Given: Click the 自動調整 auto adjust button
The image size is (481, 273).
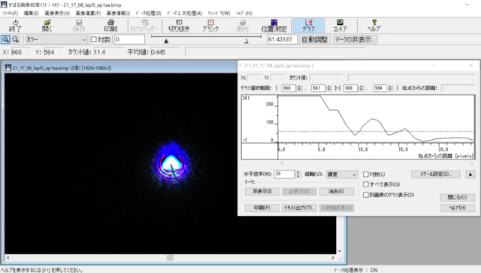Looking at the screenshot, I should (x=315, y=39).
